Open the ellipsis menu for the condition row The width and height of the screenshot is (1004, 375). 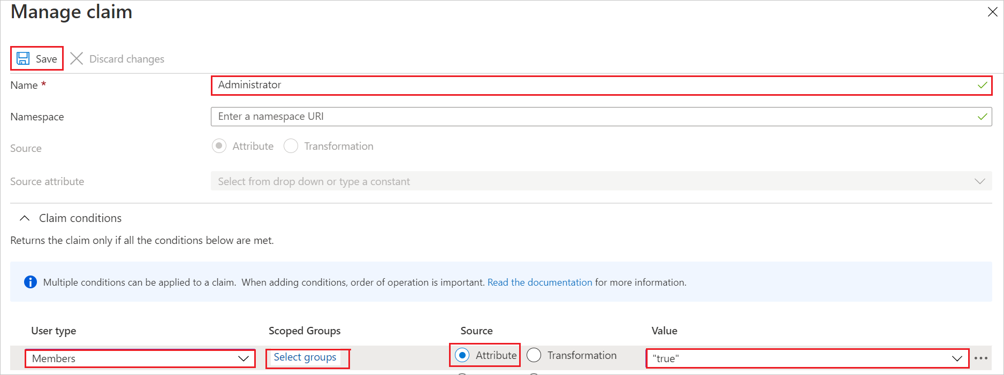click(981, 358)
